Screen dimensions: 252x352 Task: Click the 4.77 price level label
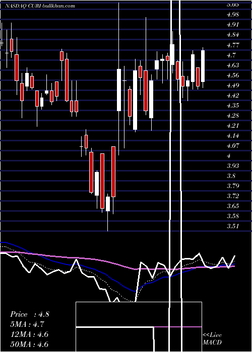(233, 45)
